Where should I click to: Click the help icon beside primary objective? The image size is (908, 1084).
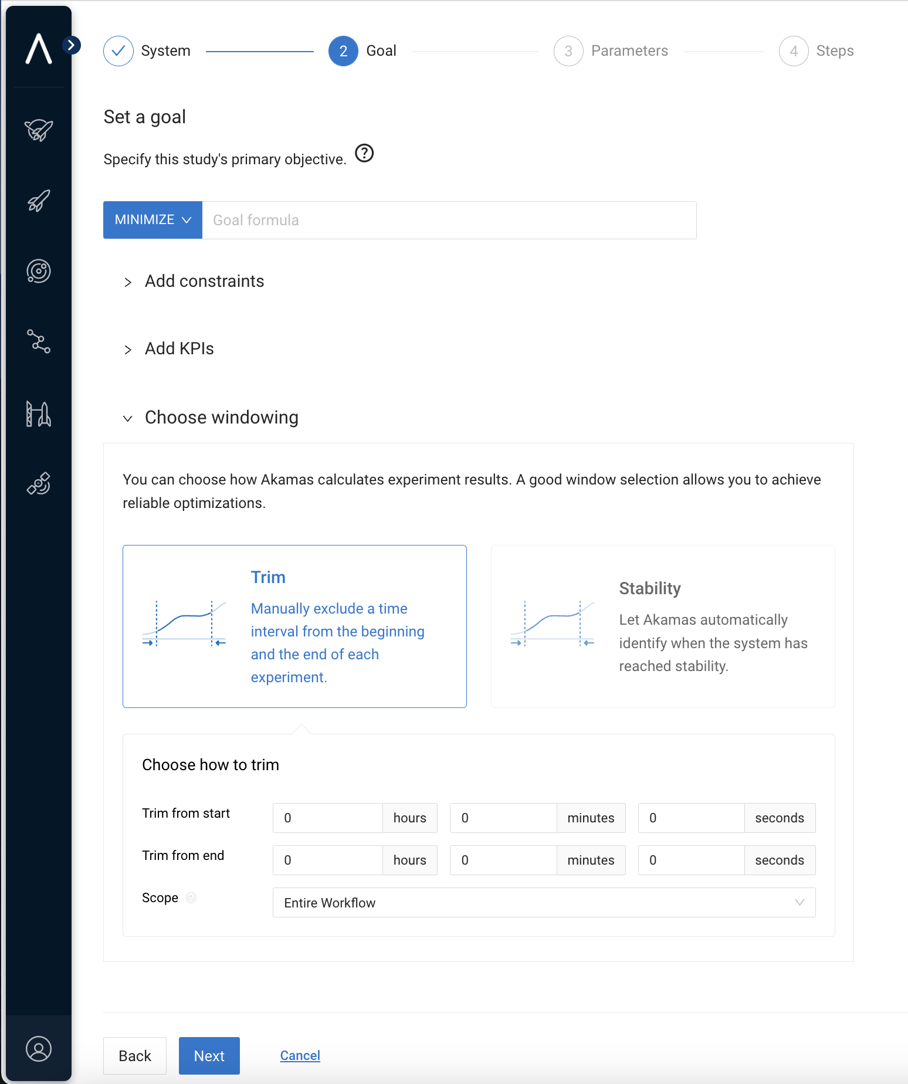point(364,153)
